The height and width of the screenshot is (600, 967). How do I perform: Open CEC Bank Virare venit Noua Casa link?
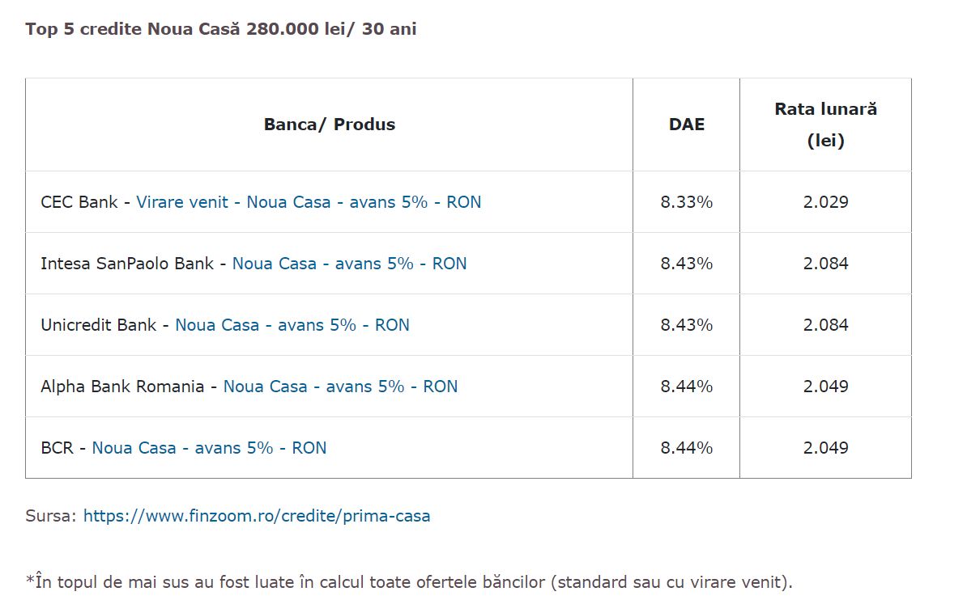click(309, 202)
